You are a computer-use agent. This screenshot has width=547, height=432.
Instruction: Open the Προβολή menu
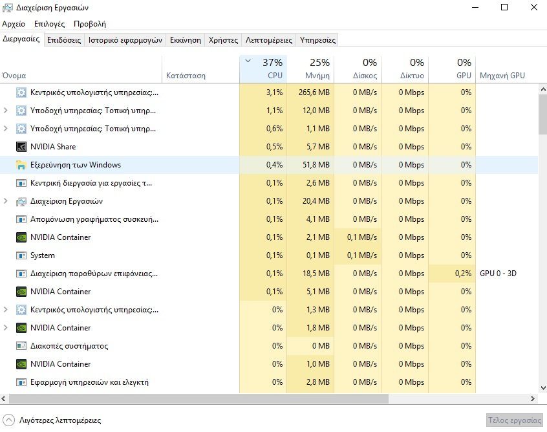click(x=90, y=24)
